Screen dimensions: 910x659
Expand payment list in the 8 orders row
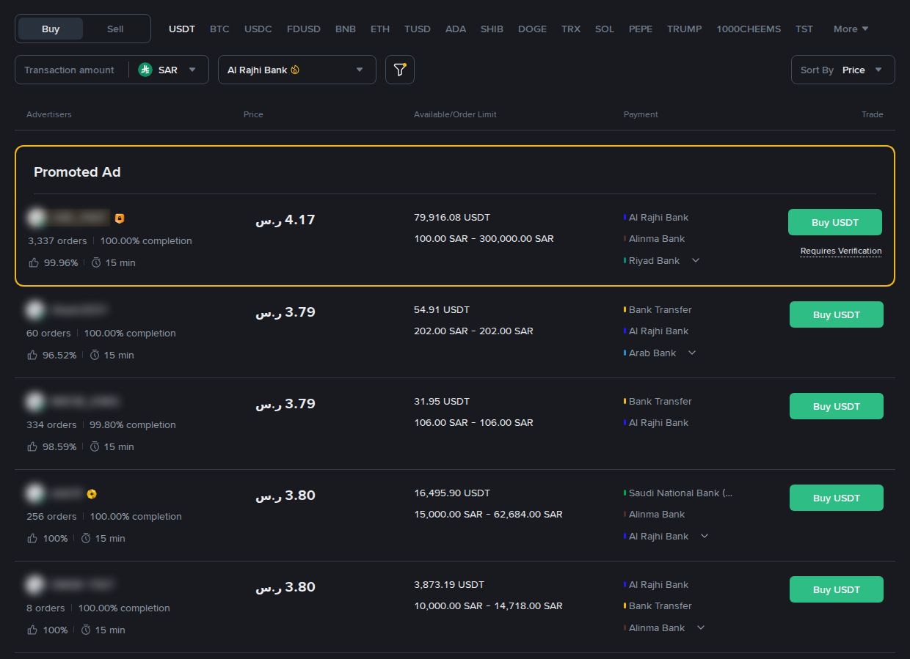point(701,627)
